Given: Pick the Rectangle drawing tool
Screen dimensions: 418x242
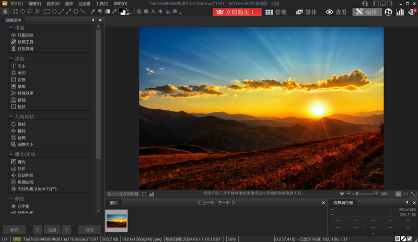Looking at the screenshot, I should click(x=47, y=11).
